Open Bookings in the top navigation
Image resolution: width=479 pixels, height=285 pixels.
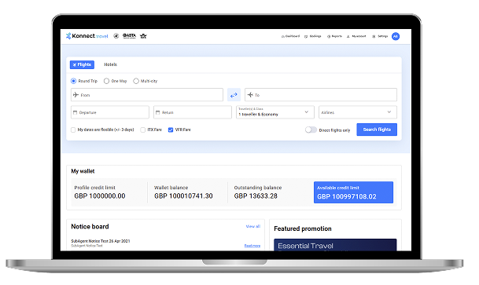coord(313,36)
